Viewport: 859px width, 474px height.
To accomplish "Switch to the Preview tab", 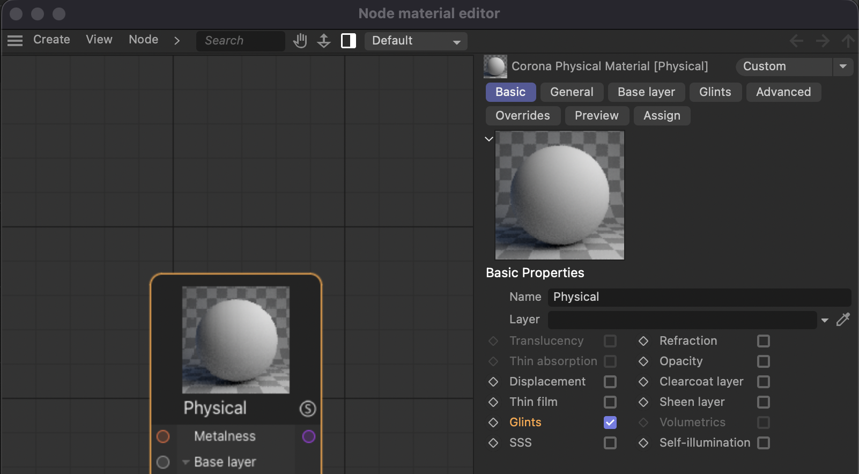I will point(597,116).
